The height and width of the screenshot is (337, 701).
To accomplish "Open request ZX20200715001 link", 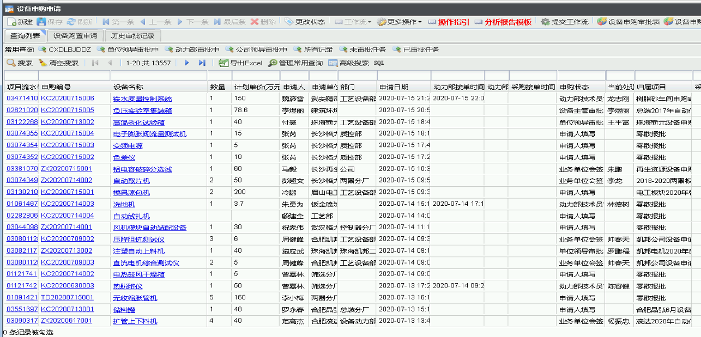I will pyautogui.click(x=67, y=169).
